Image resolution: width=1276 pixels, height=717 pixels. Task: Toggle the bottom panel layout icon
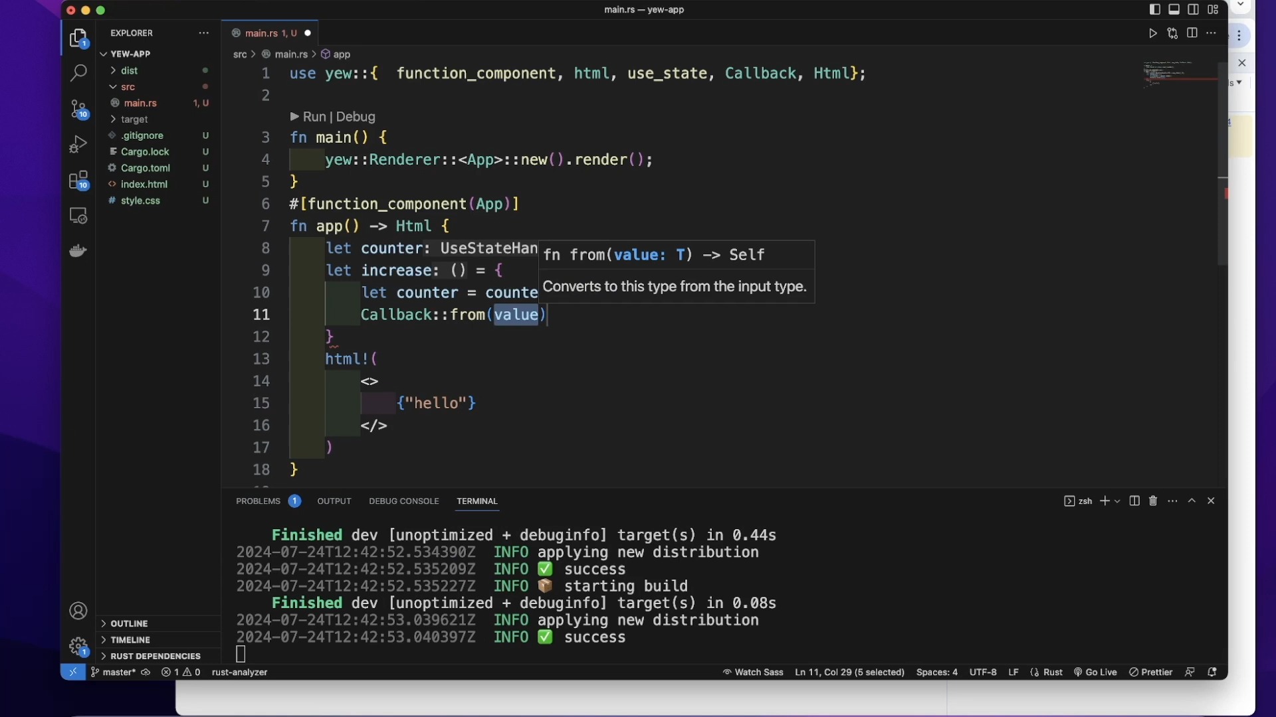[1174, 9]
